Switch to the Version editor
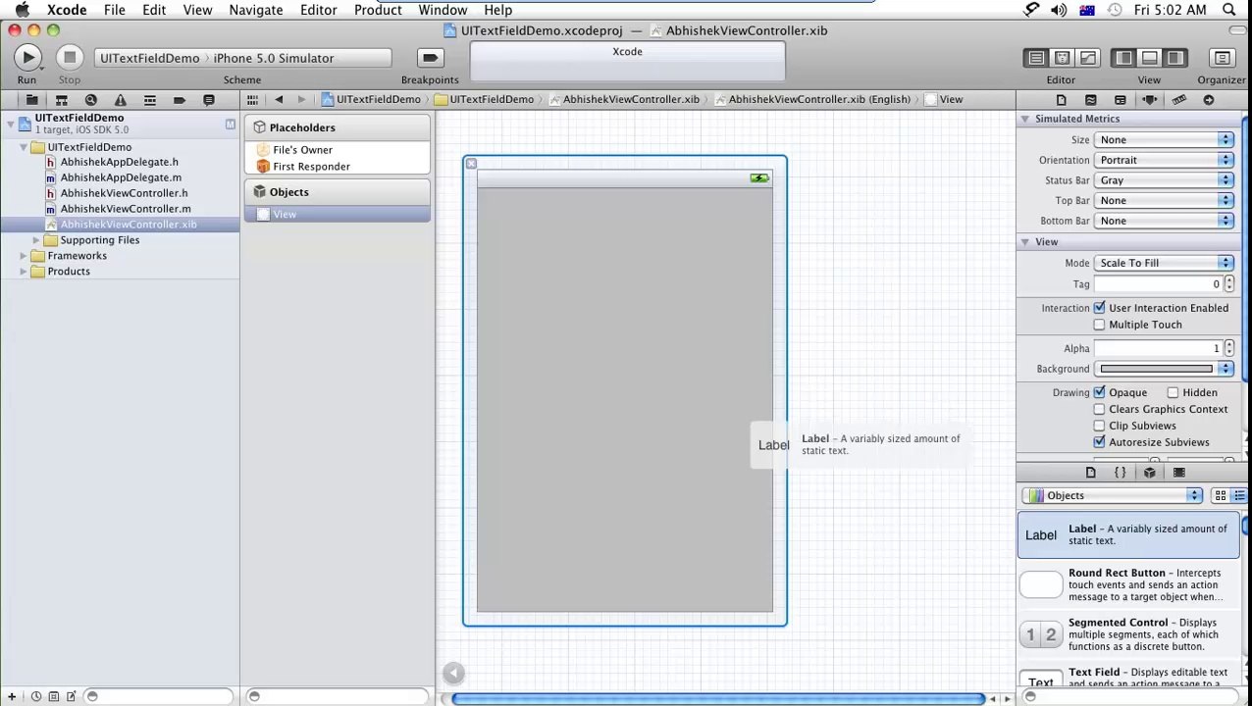This screenshot has width=1252, height=706. [x=1087, y=58]
